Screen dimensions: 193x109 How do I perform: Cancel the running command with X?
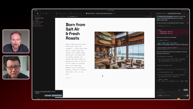pyautogui.click(x=187, y=72)
